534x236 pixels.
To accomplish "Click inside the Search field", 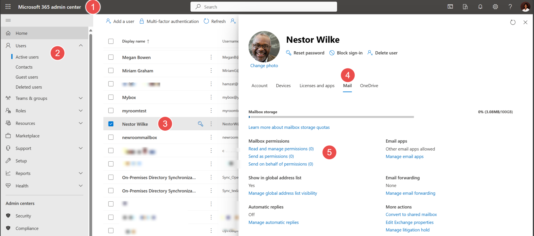I will coord(263,7).
